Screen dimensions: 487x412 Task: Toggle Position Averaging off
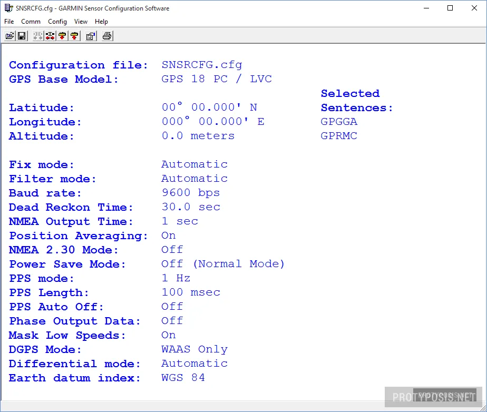[168, 236]
